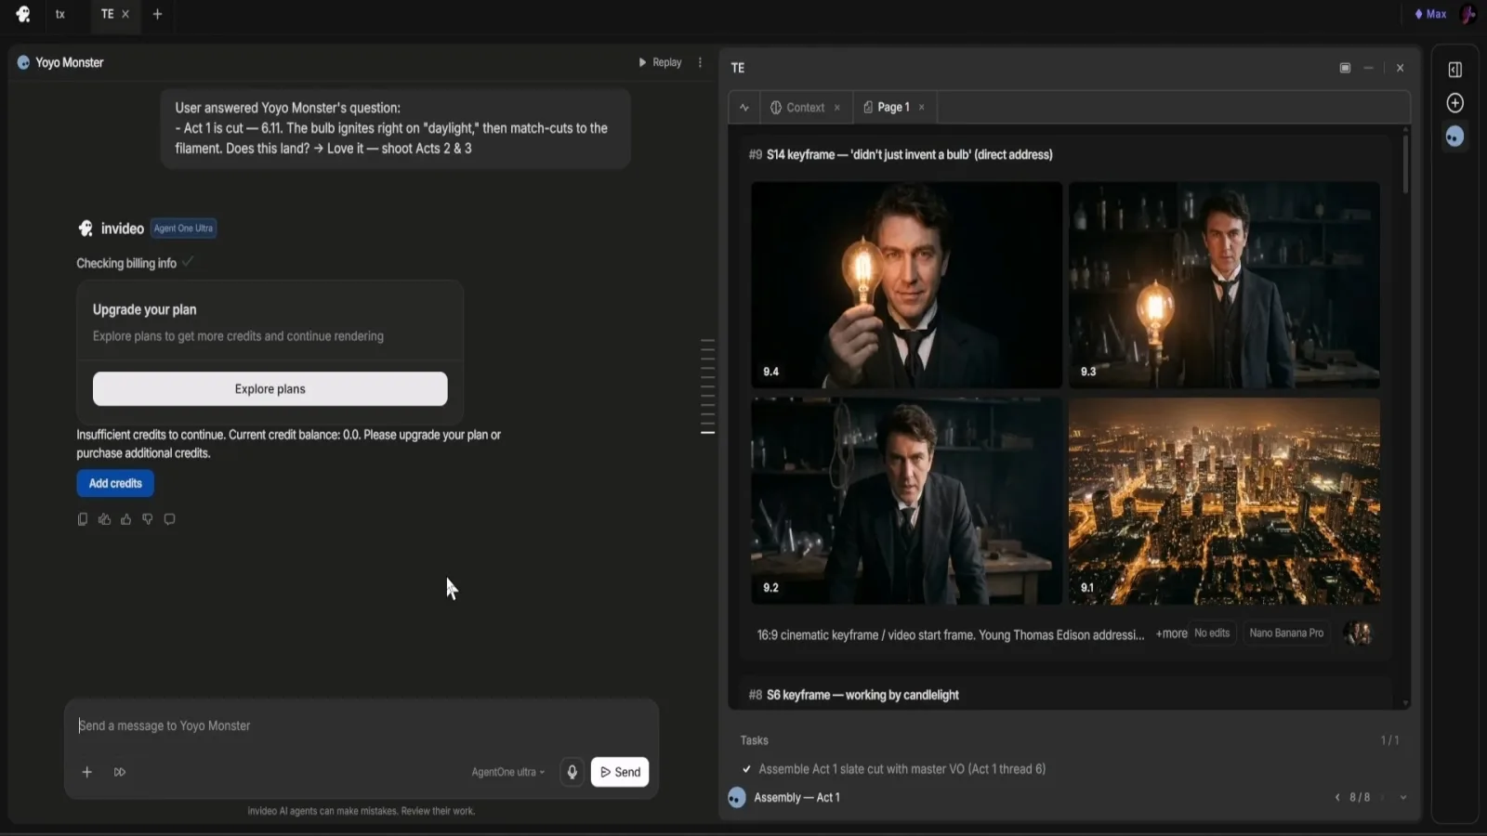The height and width of the screenshot is (836, 1487).
Task: Click the TE panel vertical scrollbar
Action: (1405, 164)
